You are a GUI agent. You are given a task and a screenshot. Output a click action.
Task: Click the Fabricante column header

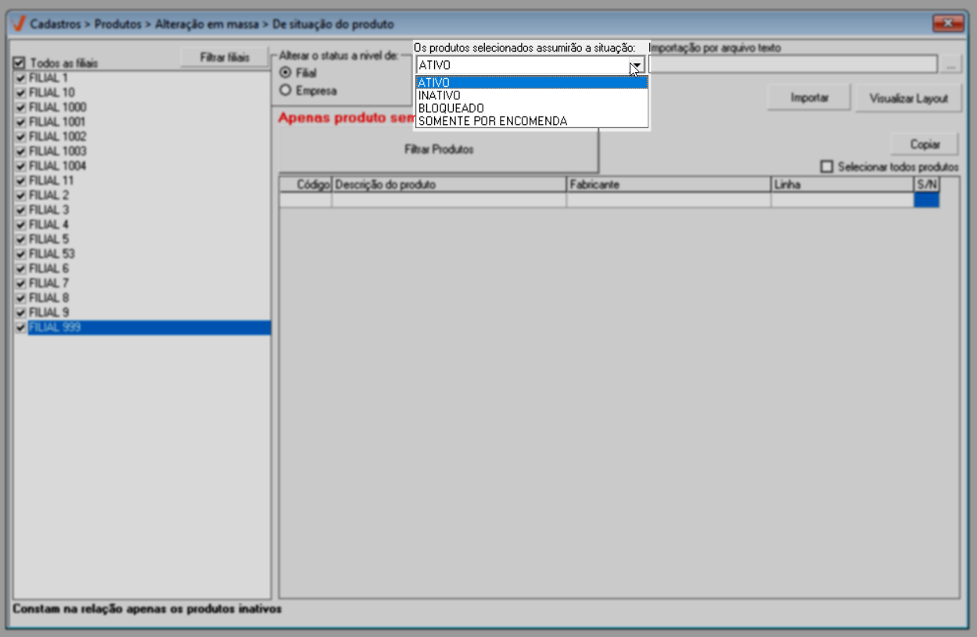669,184
